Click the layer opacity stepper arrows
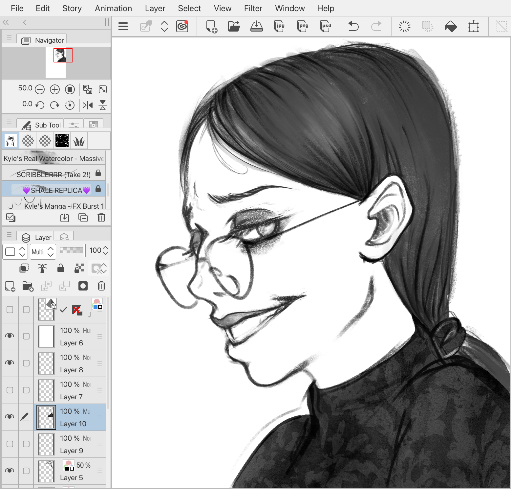 coord(105,250)
